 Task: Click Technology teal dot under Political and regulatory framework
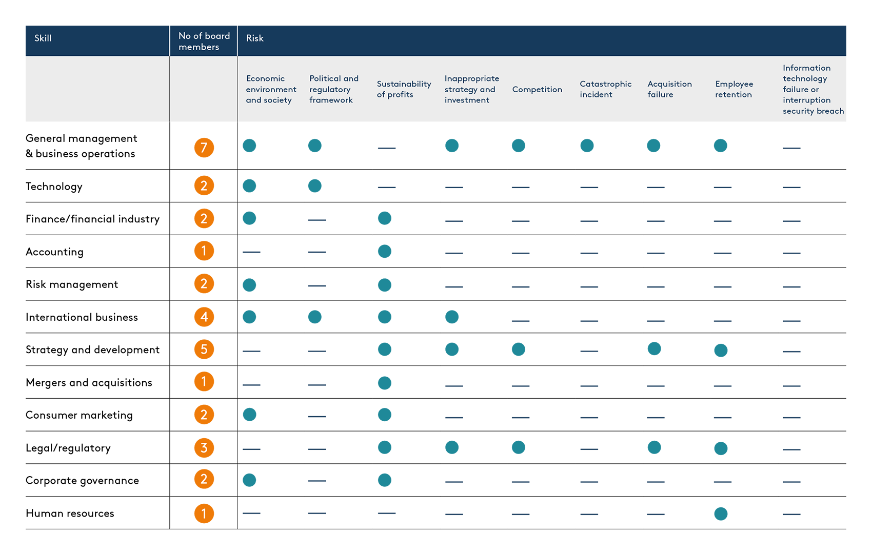[x=315, y=186]
